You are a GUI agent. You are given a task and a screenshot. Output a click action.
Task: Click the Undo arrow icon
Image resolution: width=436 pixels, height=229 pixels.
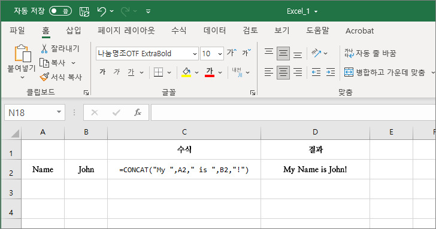(101, 11)
